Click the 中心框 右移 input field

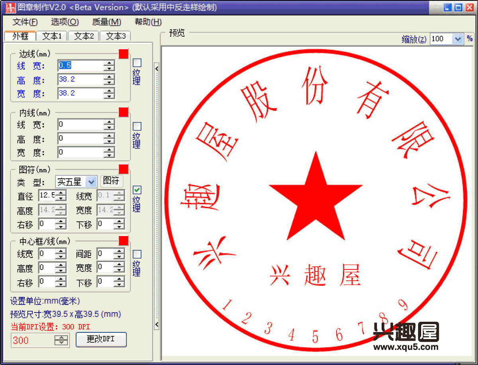pyautogui.click(x=47, y=282)
